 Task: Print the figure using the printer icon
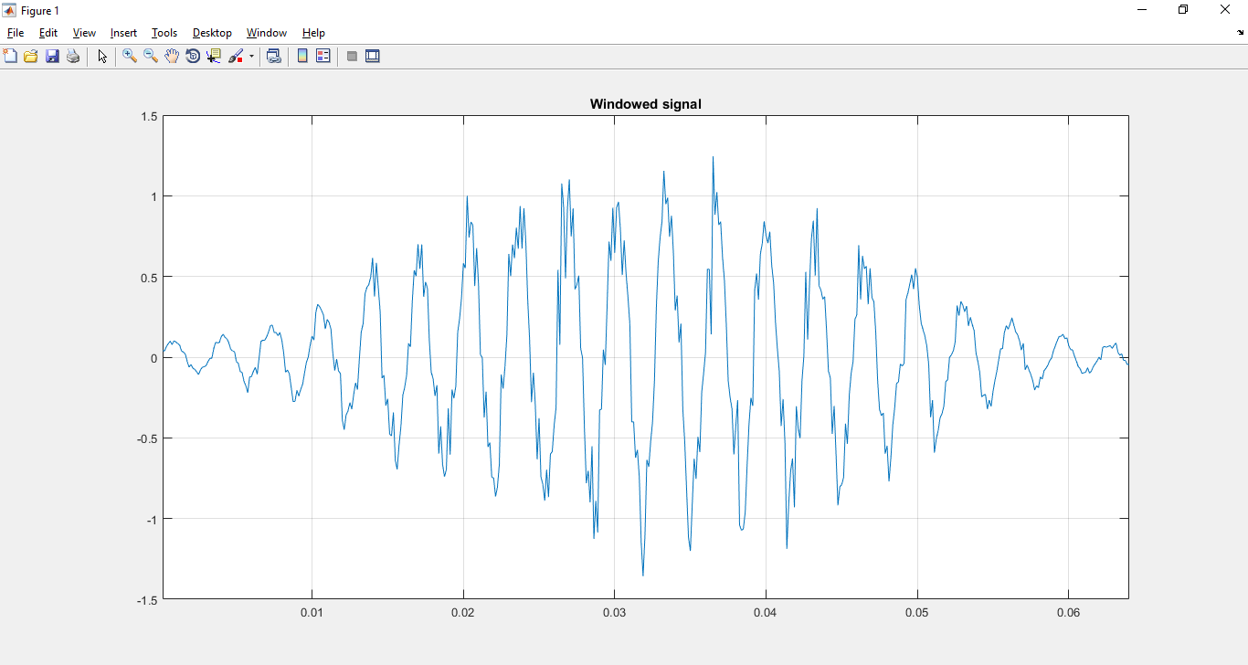73,56
